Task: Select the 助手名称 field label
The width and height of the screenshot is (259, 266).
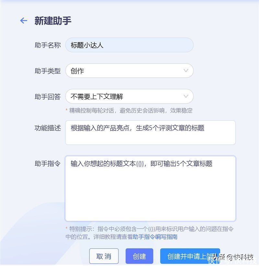Action: 48,45
